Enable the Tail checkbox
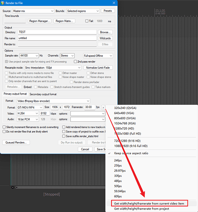The height and width of the screenshot is (212, 198). pos(86,21)
